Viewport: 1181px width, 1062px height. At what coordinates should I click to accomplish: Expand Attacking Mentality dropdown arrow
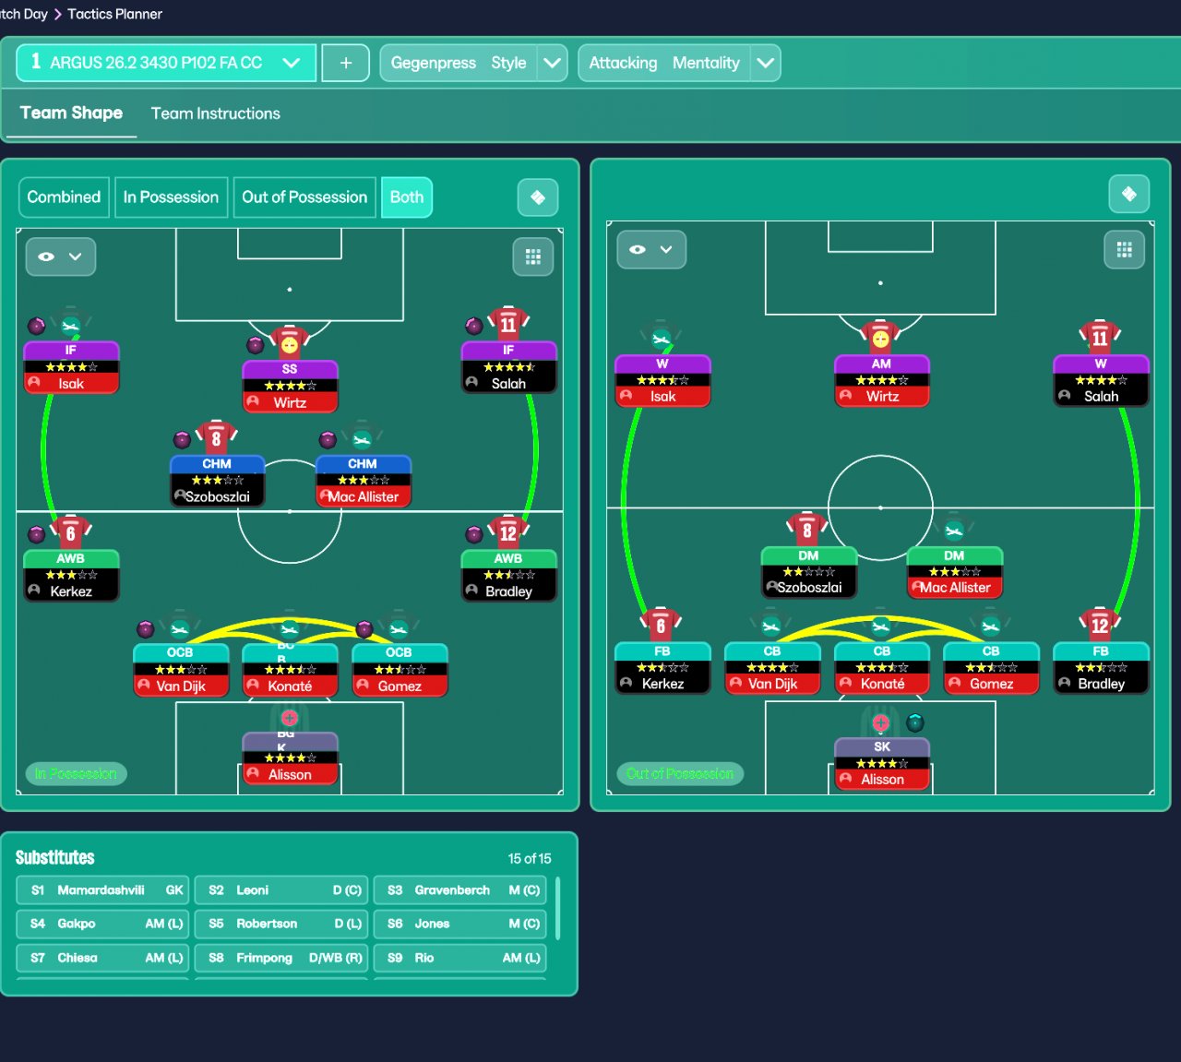(765, 63)
